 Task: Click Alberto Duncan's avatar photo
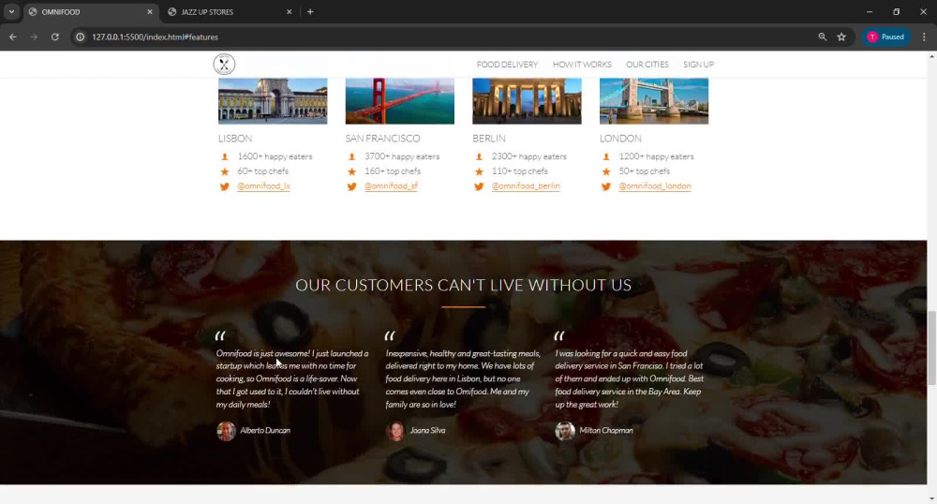click(226, 431)
